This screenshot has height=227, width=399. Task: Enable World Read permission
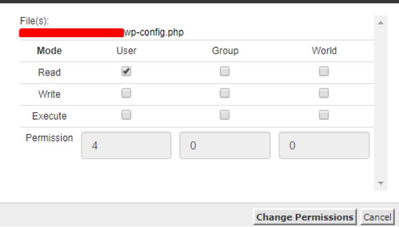click(324, 71)
